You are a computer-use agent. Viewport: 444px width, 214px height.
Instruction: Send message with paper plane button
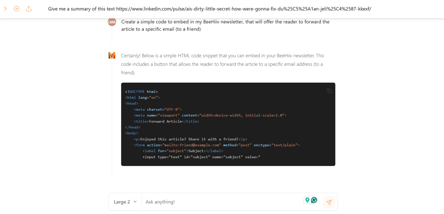coord(329,202)
